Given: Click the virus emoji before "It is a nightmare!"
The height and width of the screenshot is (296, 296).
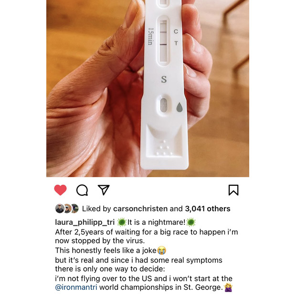Looking at the screenshot, I should point(122,222).
